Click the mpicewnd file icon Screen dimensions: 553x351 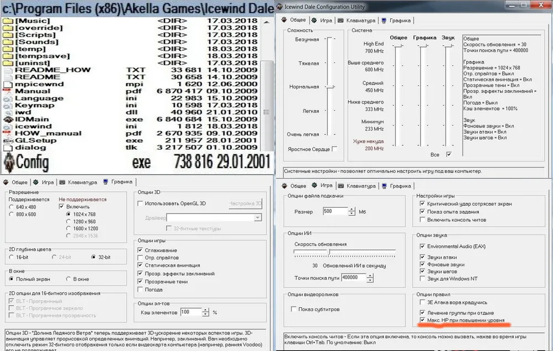point(8,84)
